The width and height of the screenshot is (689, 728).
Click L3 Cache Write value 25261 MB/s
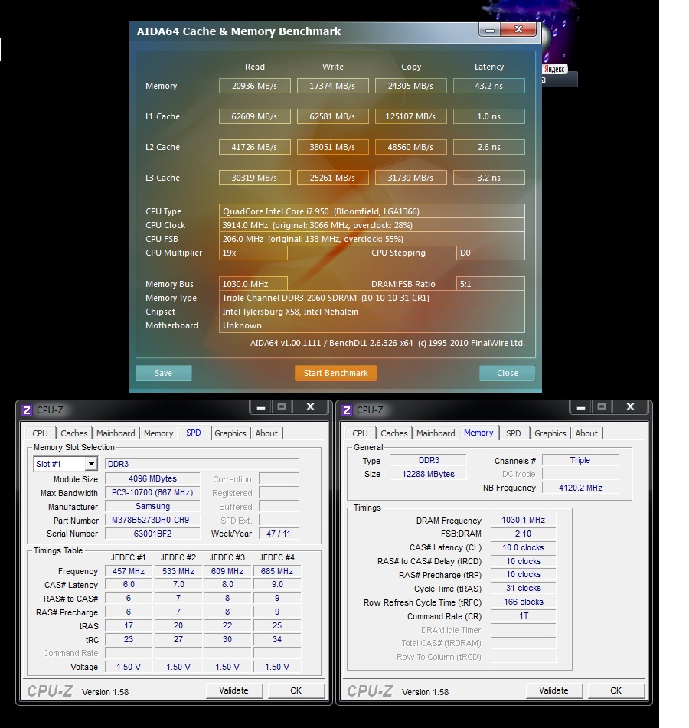[333, 178]
